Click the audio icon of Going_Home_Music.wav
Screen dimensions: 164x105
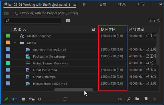coord(28,63)
